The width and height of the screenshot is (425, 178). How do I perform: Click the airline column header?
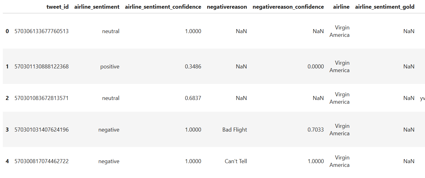(341, 7)
